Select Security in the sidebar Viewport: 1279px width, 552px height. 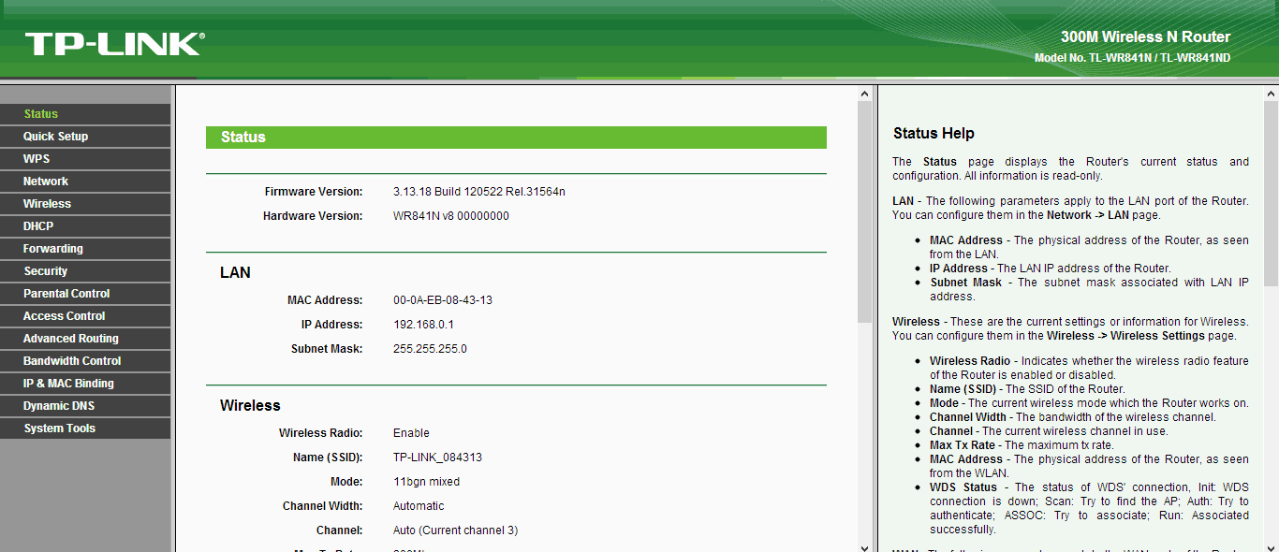coord(46,271)
